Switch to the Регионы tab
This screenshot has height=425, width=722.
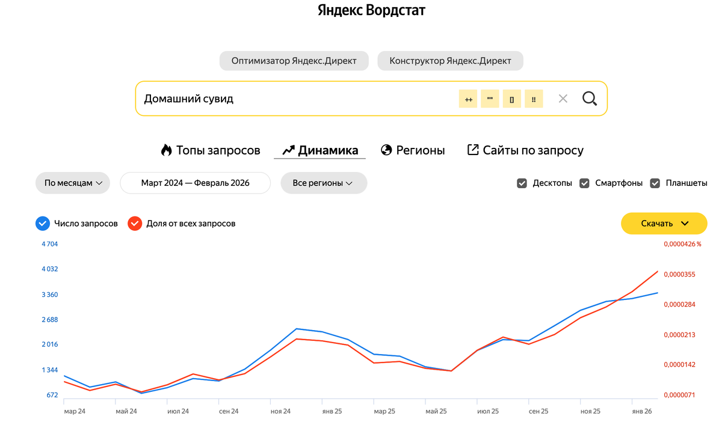[413, 150]
